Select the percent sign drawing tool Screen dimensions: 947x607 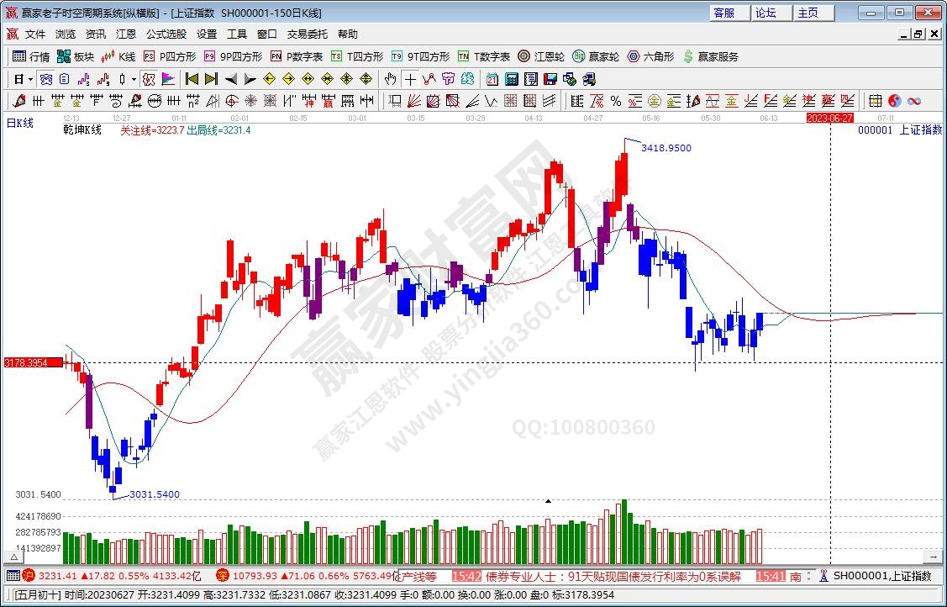coord(616,101)
